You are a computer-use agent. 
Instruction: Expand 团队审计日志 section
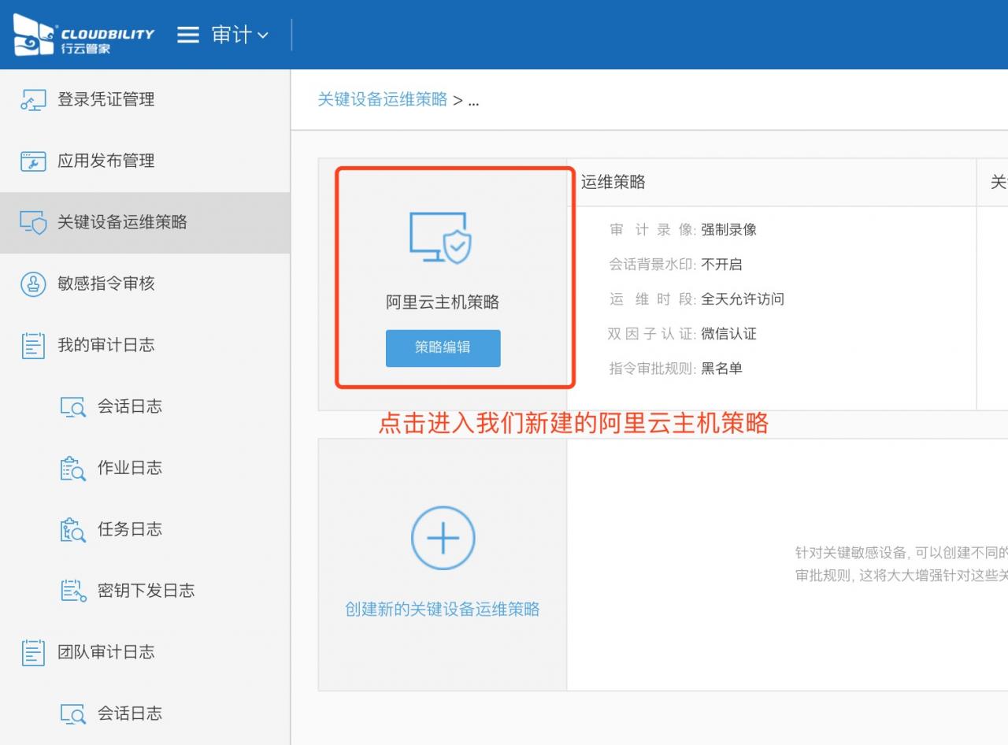(106, 653)
